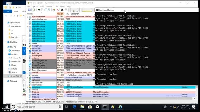Open the Find menu
Screen dimensions: 200x112
(x=56, y=7)
